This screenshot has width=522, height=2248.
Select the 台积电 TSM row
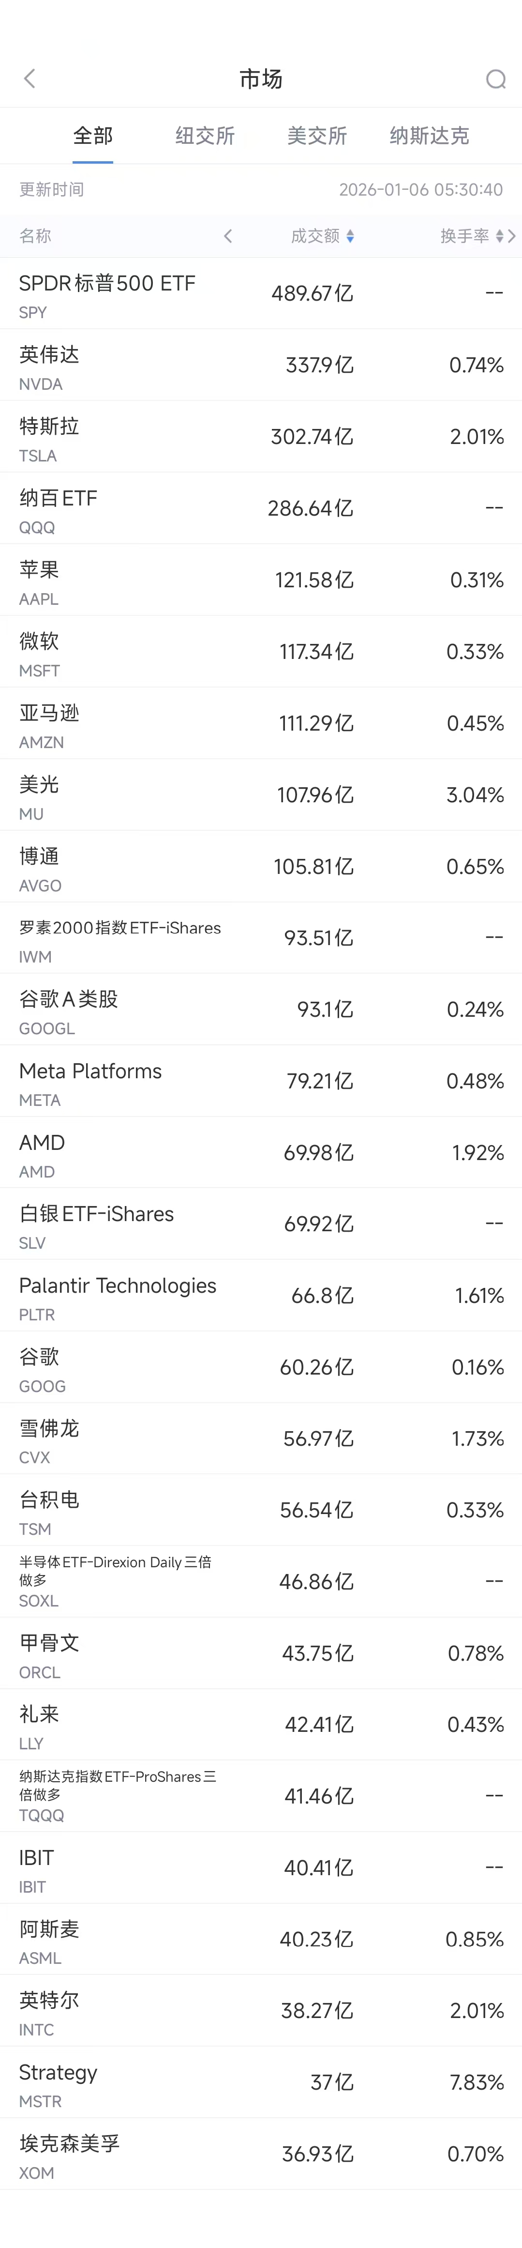261,1511
